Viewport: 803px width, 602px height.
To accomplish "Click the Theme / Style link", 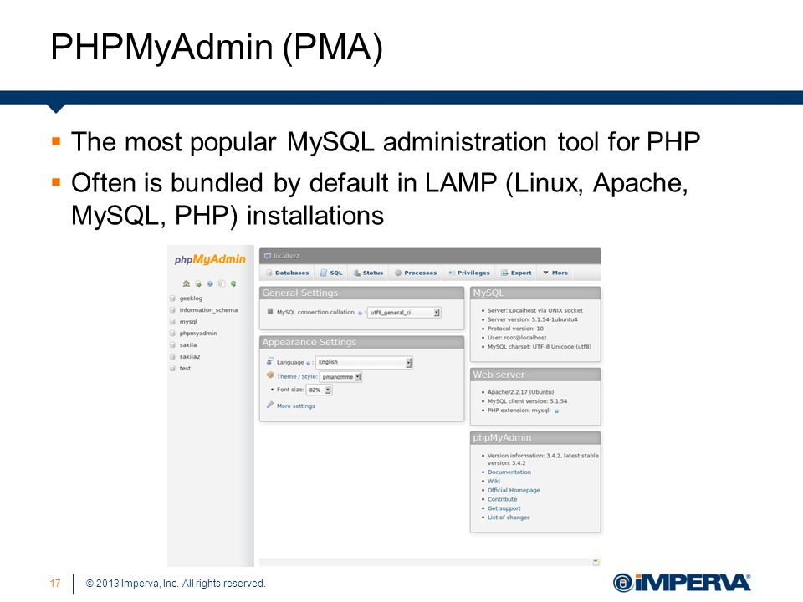I will tap(297, 376).
